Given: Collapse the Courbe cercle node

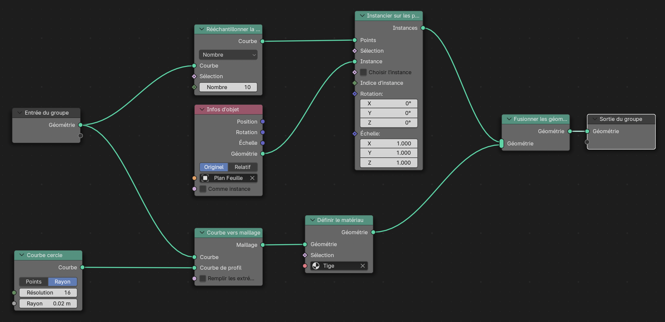Looking at the screenshot, I should (x=22, y=255).
